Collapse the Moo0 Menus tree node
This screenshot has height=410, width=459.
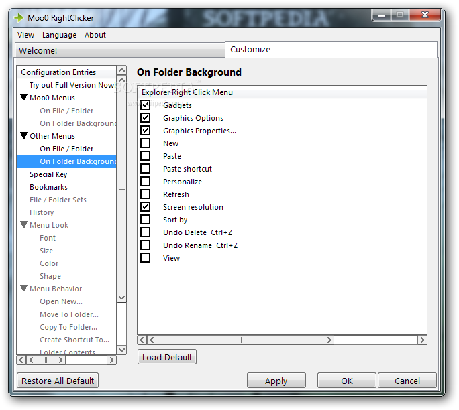pyautogui.click(x=24, y=97)
